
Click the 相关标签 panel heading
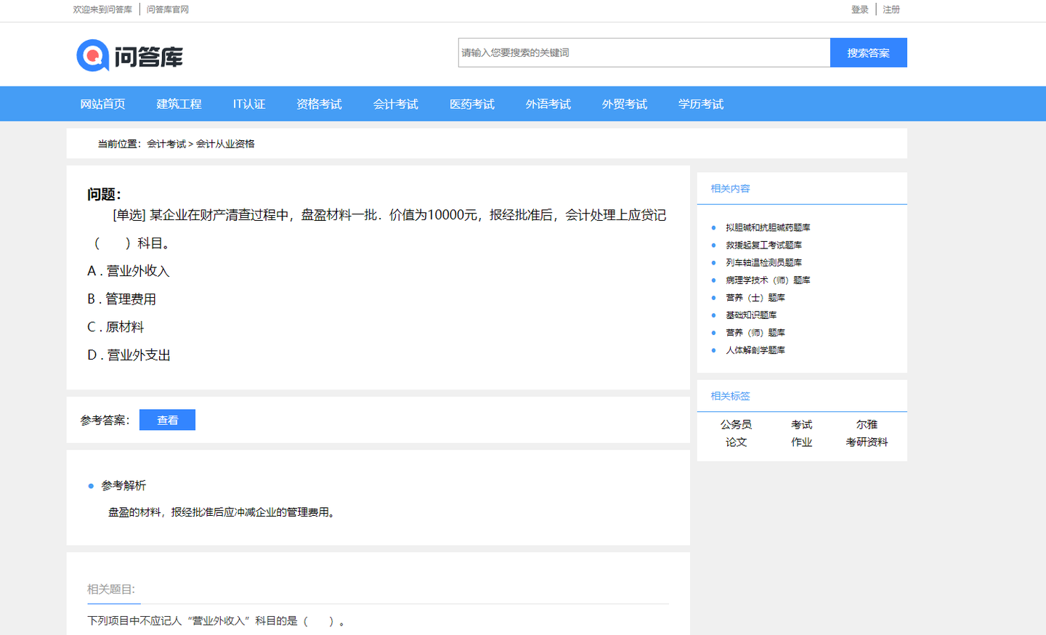tap(730, 396)
